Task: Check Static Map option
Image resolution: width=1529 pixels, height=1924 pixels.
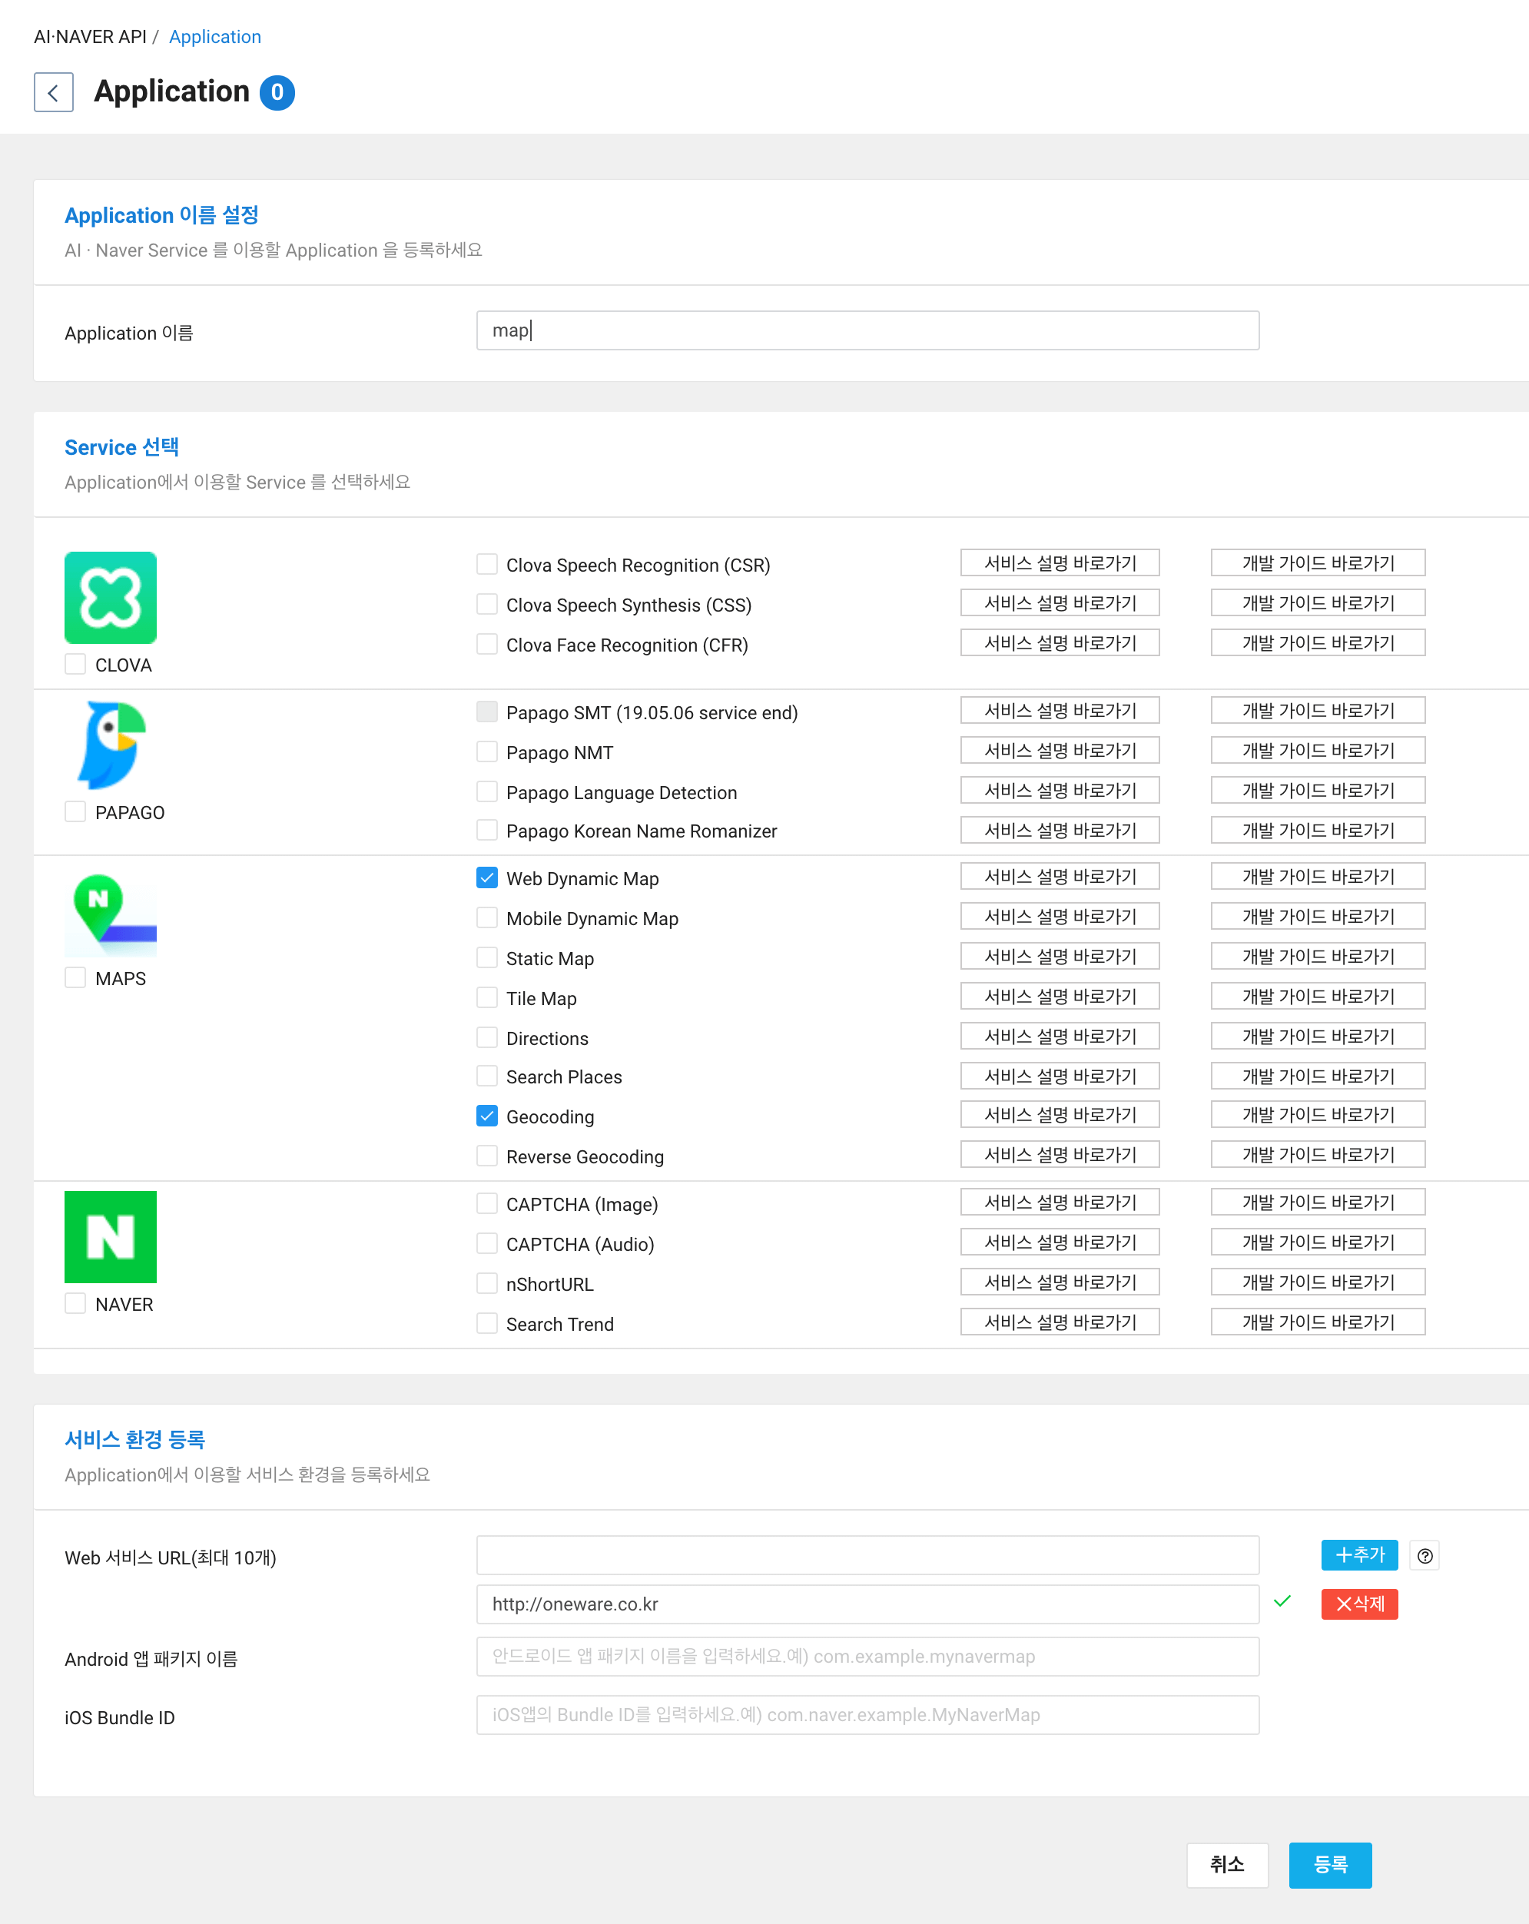Action: (487, 957)
